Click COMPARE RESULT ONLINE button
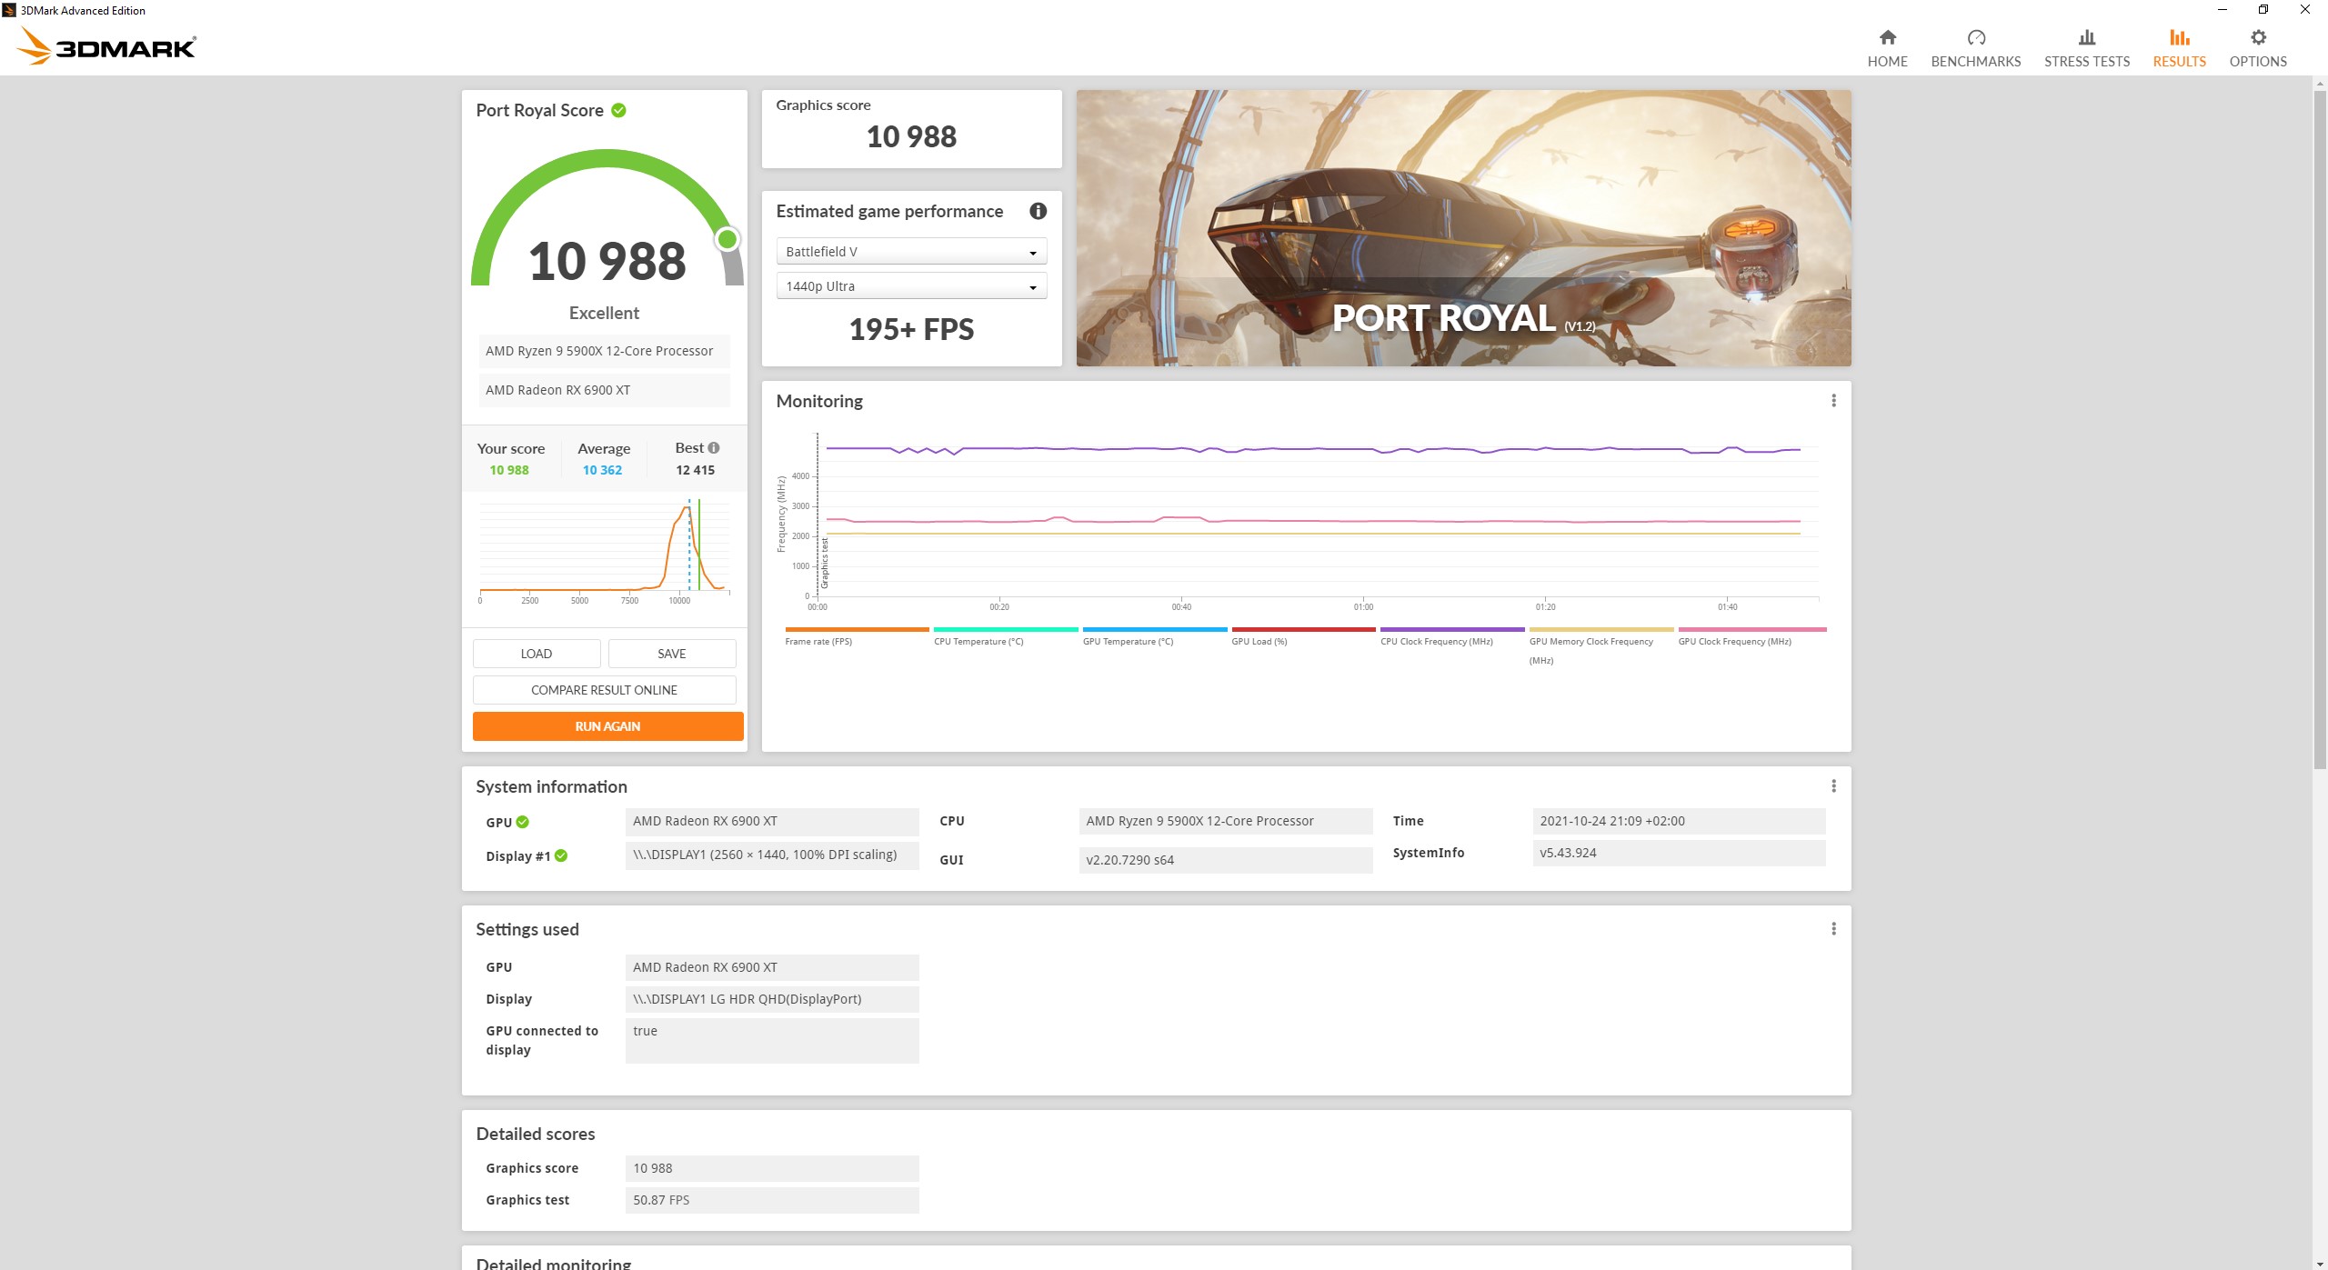The image size is (2328, 1270). tap(604, 690)
